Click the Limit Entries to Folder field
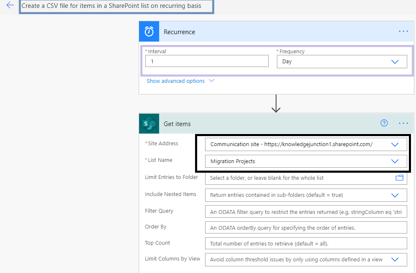The width and height of the screenshot is (416, 273). coord(306,178)
